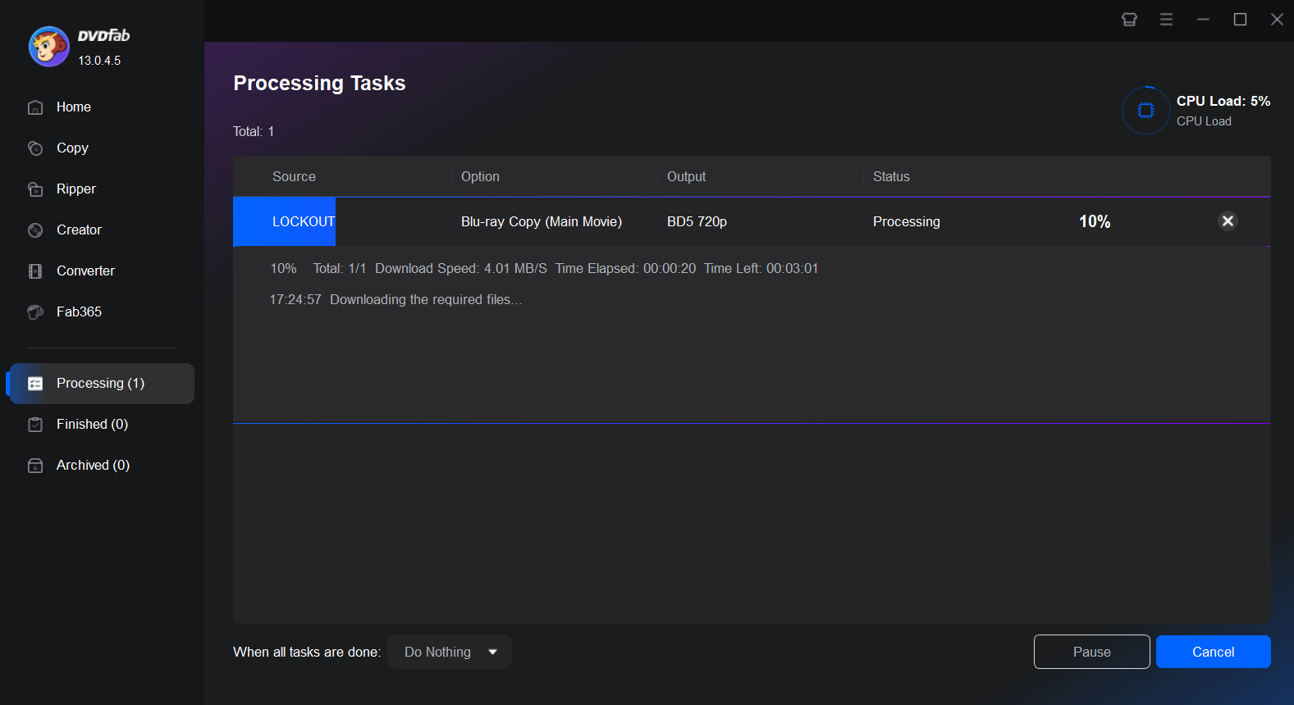Image resolution: width=1294 pixels, height=705 pixels.
Task: Open the Creator module icon
Action: [35, 230]
